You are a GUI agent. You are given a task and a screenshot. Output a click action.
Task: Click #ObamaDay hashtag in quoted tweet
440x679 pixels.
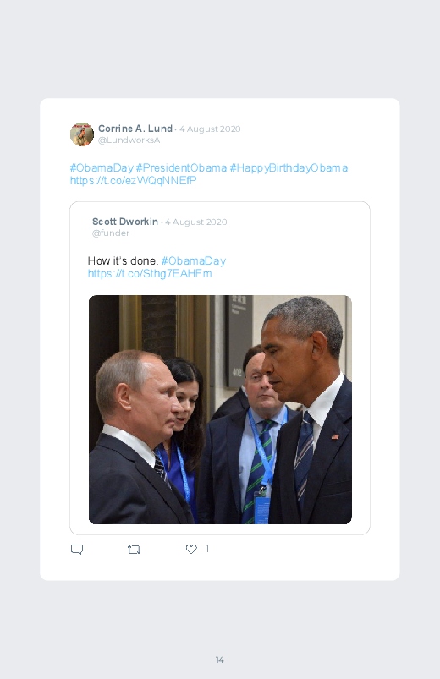pyautogui.click(x=193, y=261)
